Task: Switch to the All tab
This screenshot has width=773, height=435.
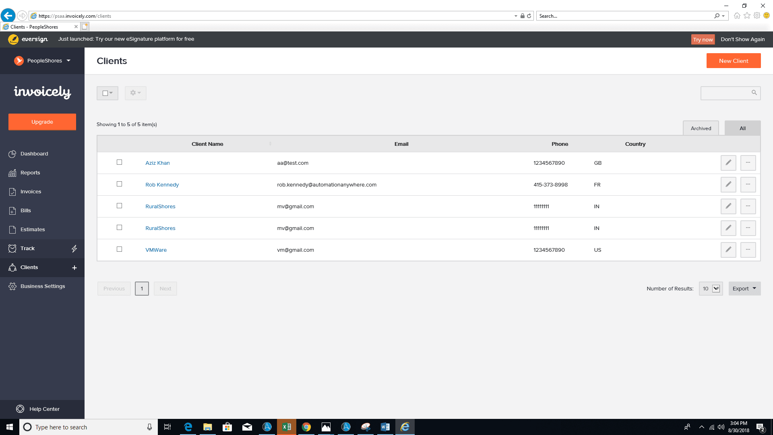Action: coord(742,128)
